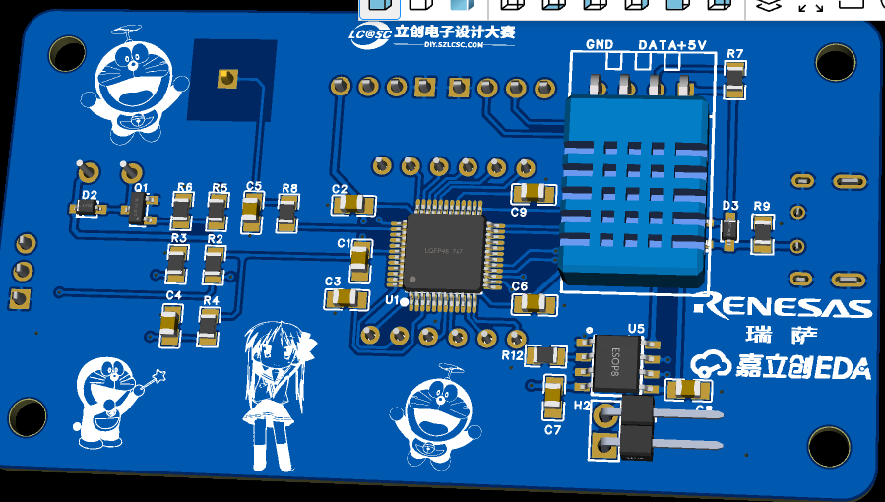Click resistor R5 component
Viewport: 885px width, 502px height.
pos(218,212)
